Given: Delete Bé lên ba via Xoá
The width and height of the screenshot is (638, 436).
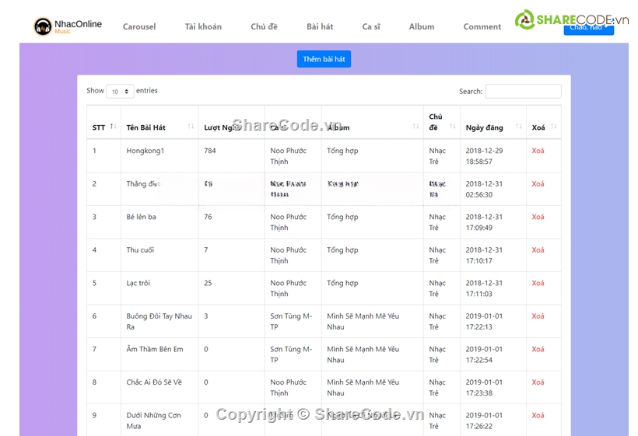Looking at the screenshot, I should tap(538, 217).
